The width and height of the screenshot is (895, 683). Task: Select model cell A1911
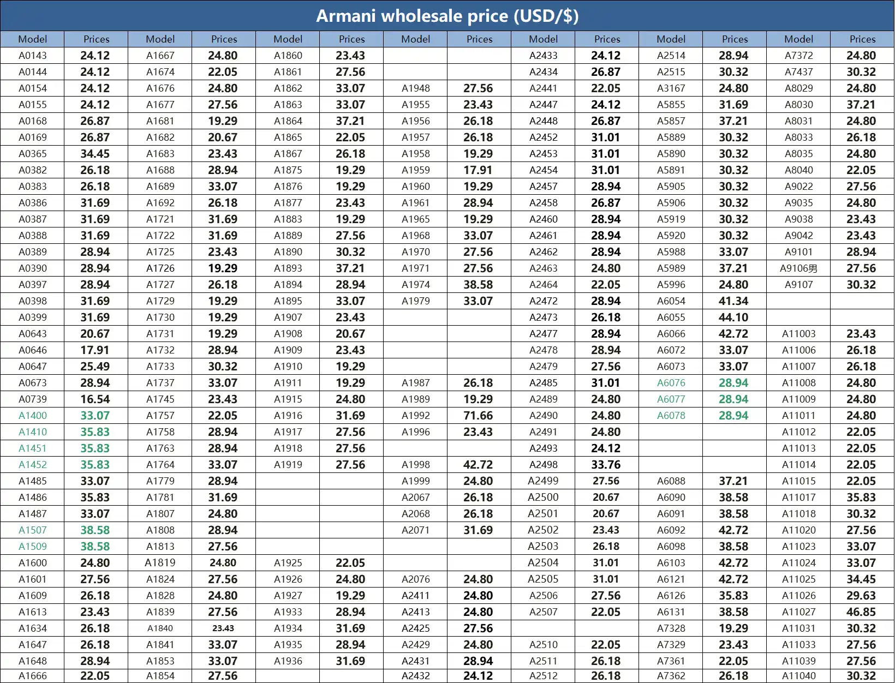coord(288,383)
